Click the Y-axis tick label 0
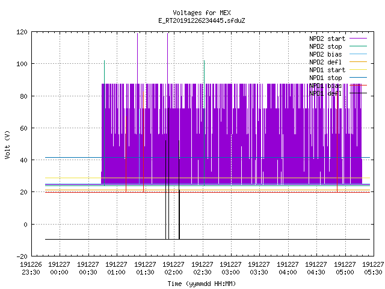The image size is (385, 289). 25,225
